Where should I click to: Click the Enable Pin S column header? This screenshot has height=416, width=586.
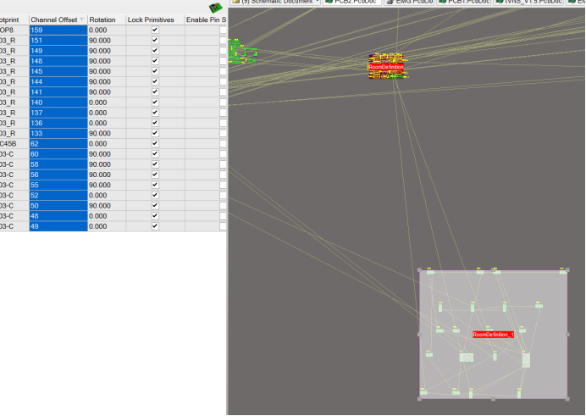click(206, 19)
